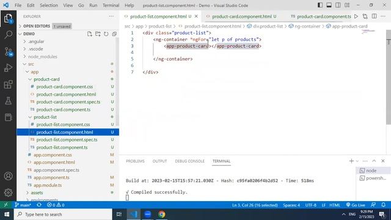The height and width of the screenshot is (220, 391).
Task: Close the product-list.component.html tab
Action: tap(196, 16)
